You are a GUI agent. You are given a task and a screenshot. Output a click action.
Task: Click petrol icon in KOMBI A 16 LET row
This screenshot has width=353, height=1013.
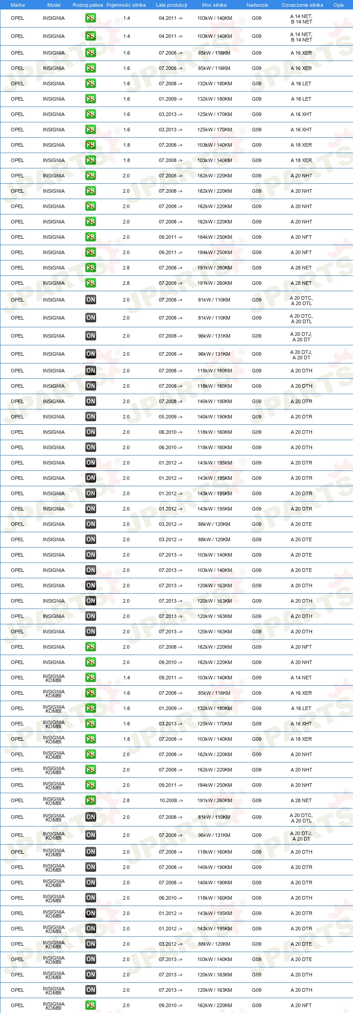90,708
